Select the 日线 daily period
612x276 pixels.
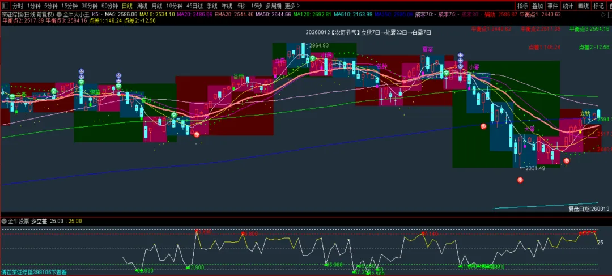click(x=127, y=6)
